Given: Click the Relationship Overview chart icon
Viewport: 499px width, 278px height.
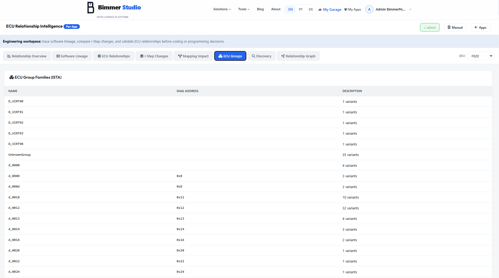Looking at the screenshot, I should pyautogui.click(x=9, y=56).
